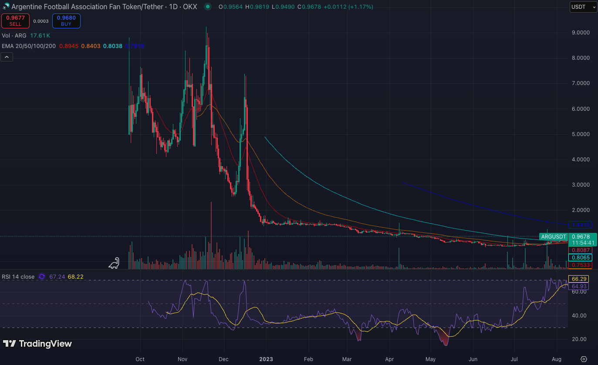Click the RSI legend value 68.22
Image resolution: width=598 pixels, height=365 pixels.
pyautogui.click(x=75, y=276)
